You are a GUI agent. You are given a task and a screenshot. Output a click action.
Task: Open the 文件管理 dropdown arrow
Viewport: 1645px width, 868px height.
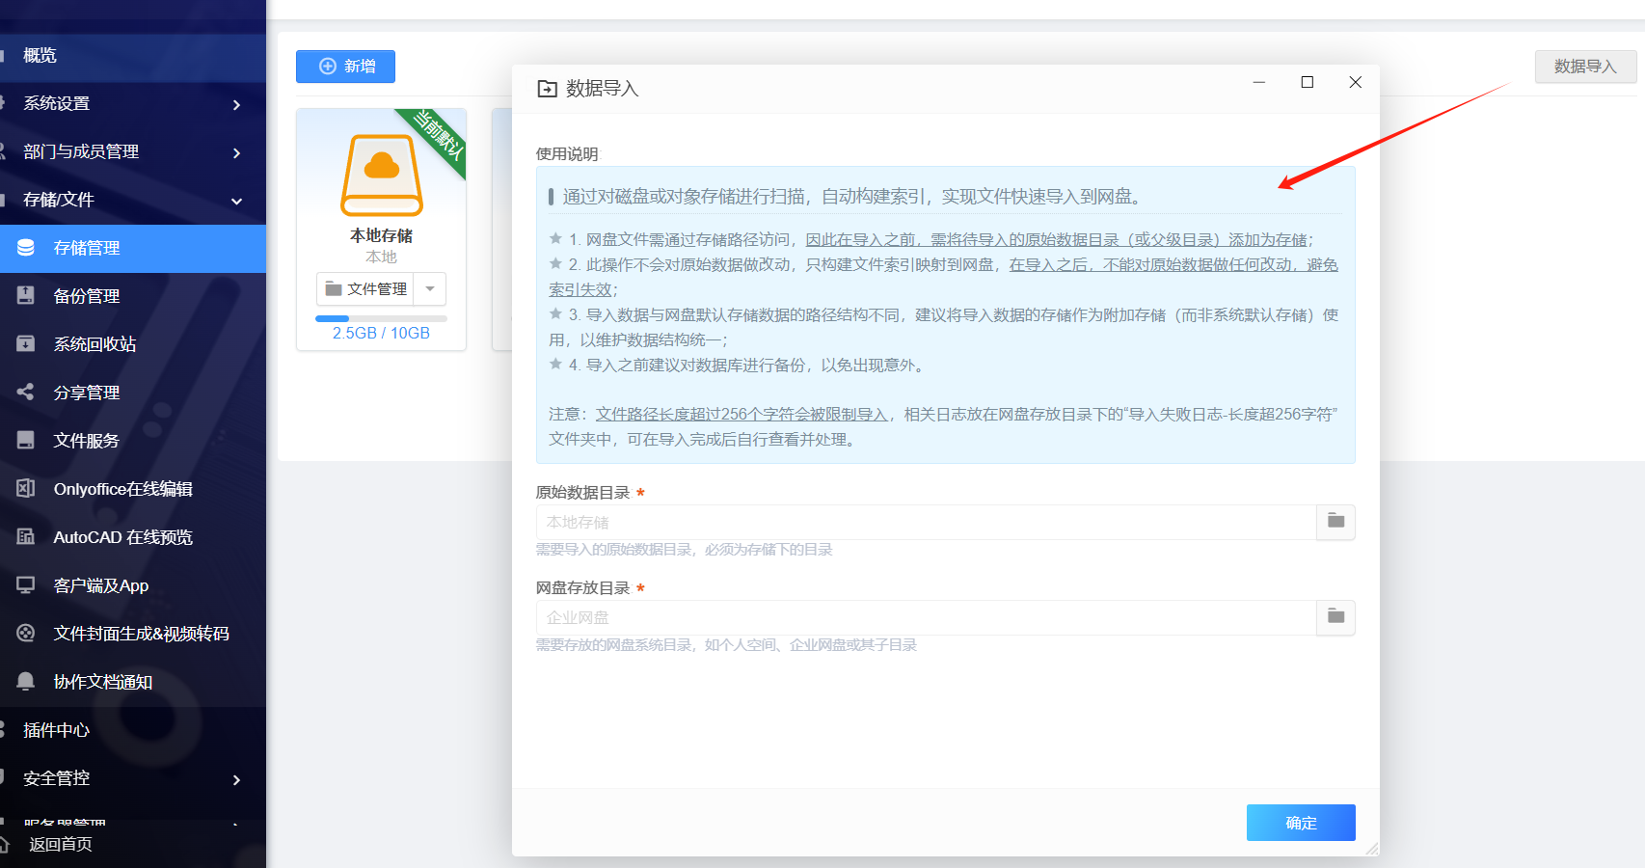tap(430, 289)
